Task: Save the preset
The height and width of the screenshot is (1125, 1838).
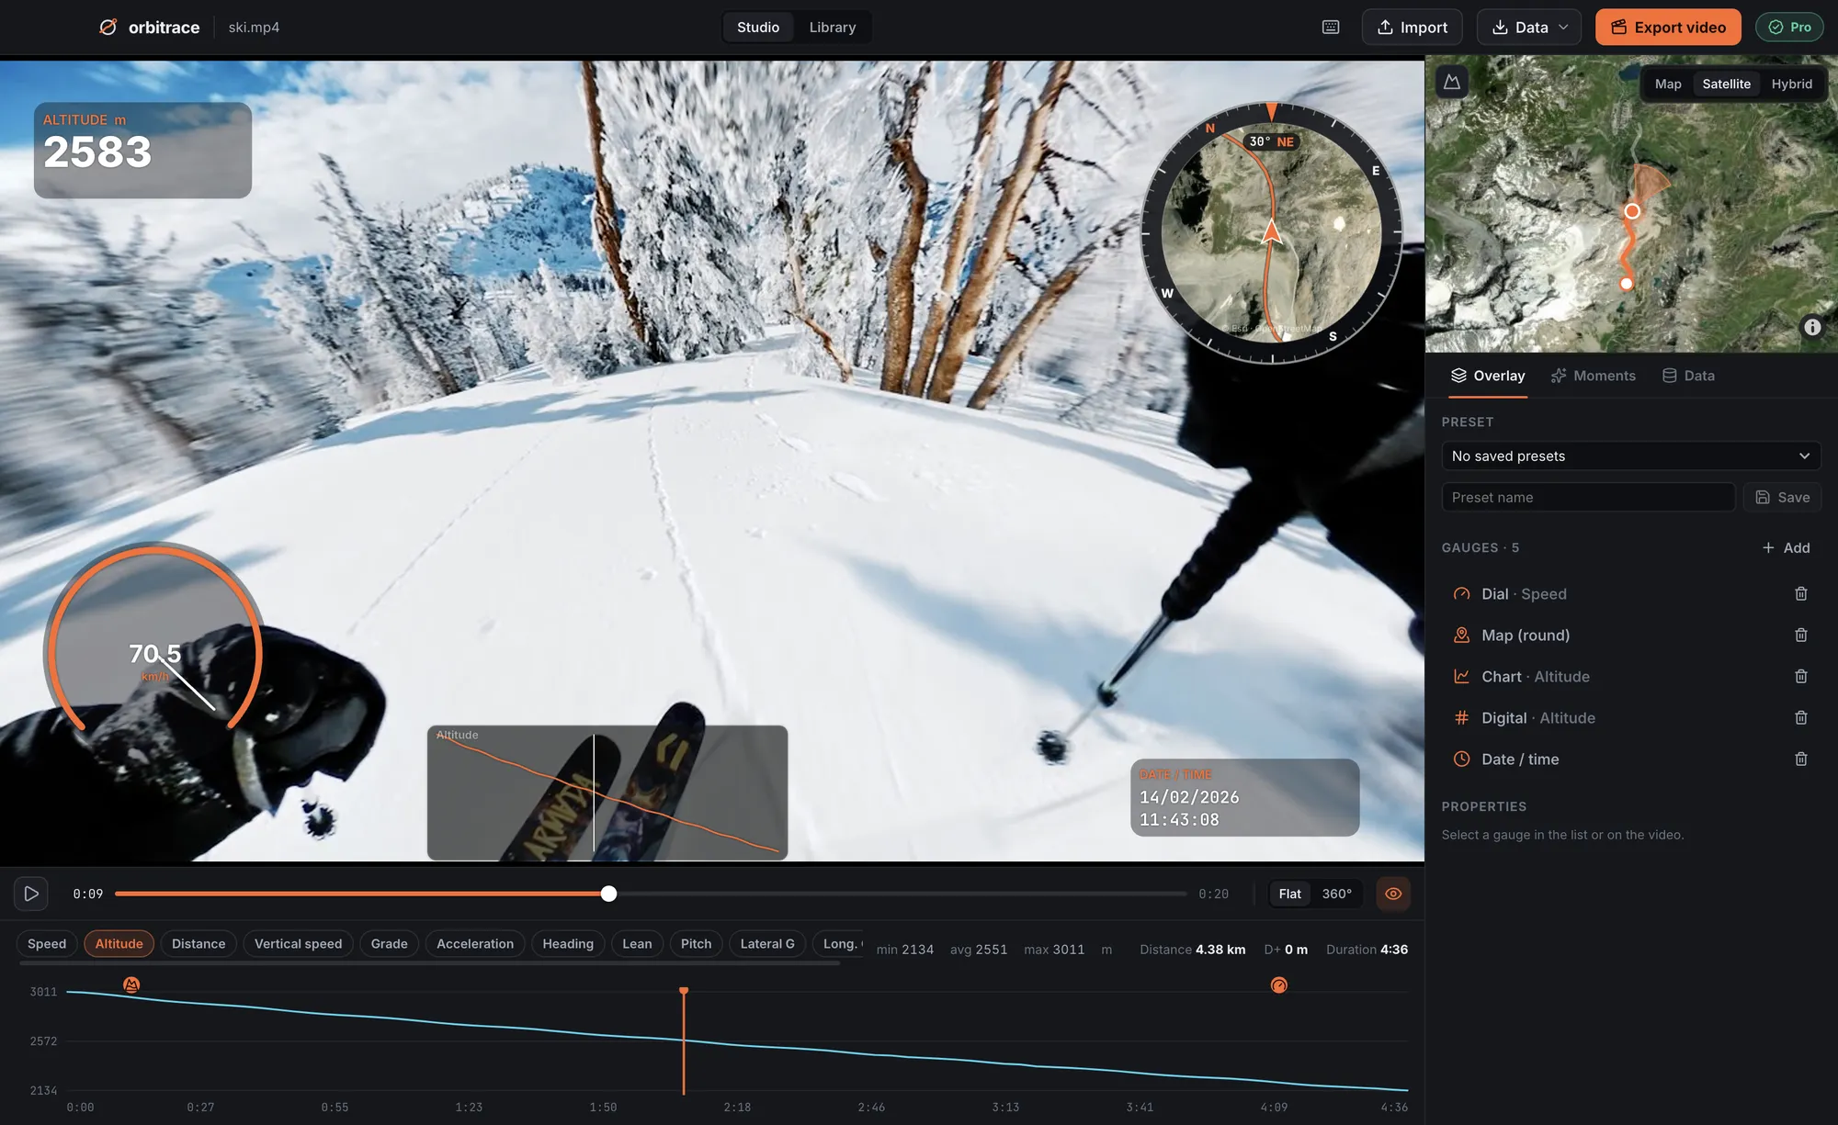Action: 1783,498
